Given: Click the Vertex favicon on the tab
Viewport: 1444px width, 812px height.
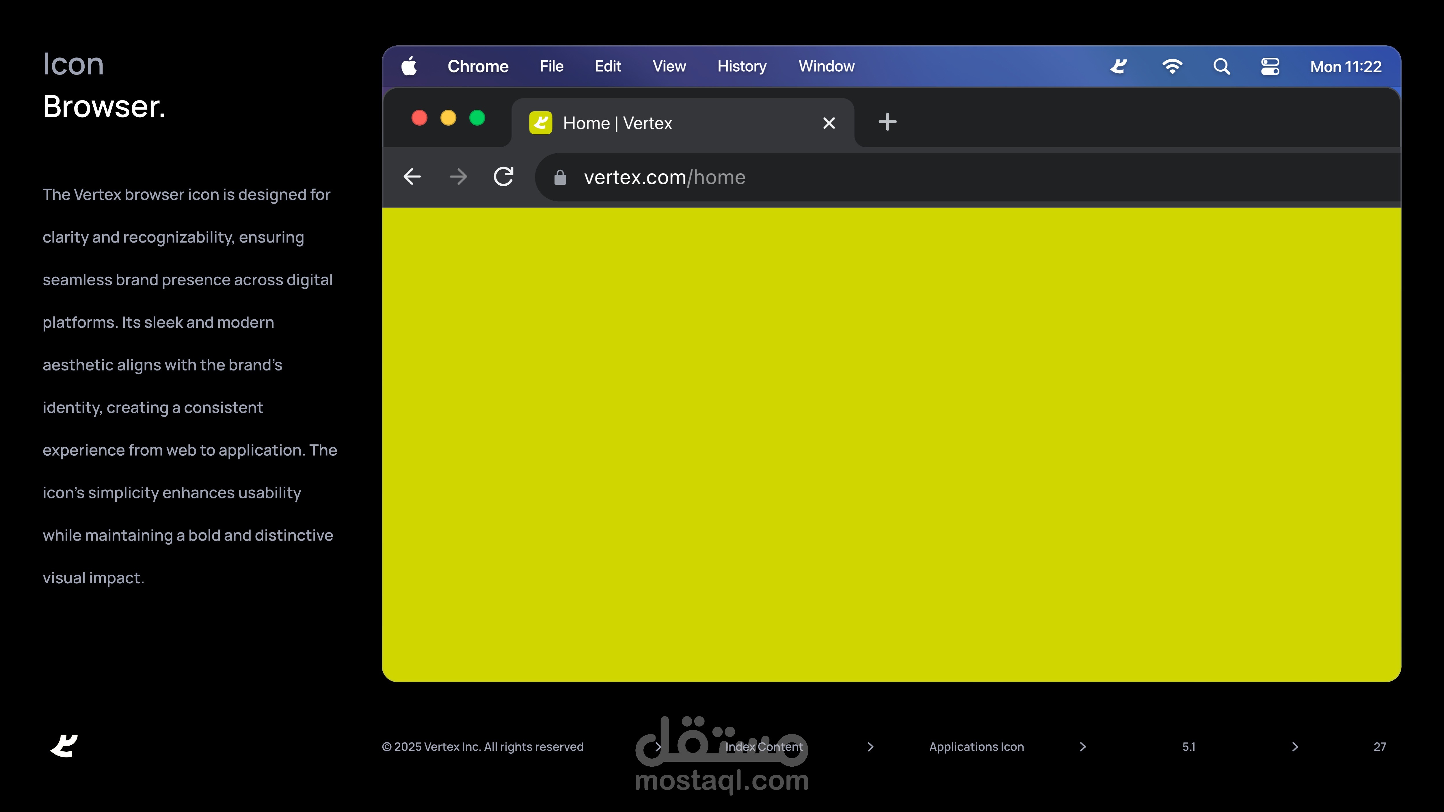Looking at the screenshot, I should point(540,123).
